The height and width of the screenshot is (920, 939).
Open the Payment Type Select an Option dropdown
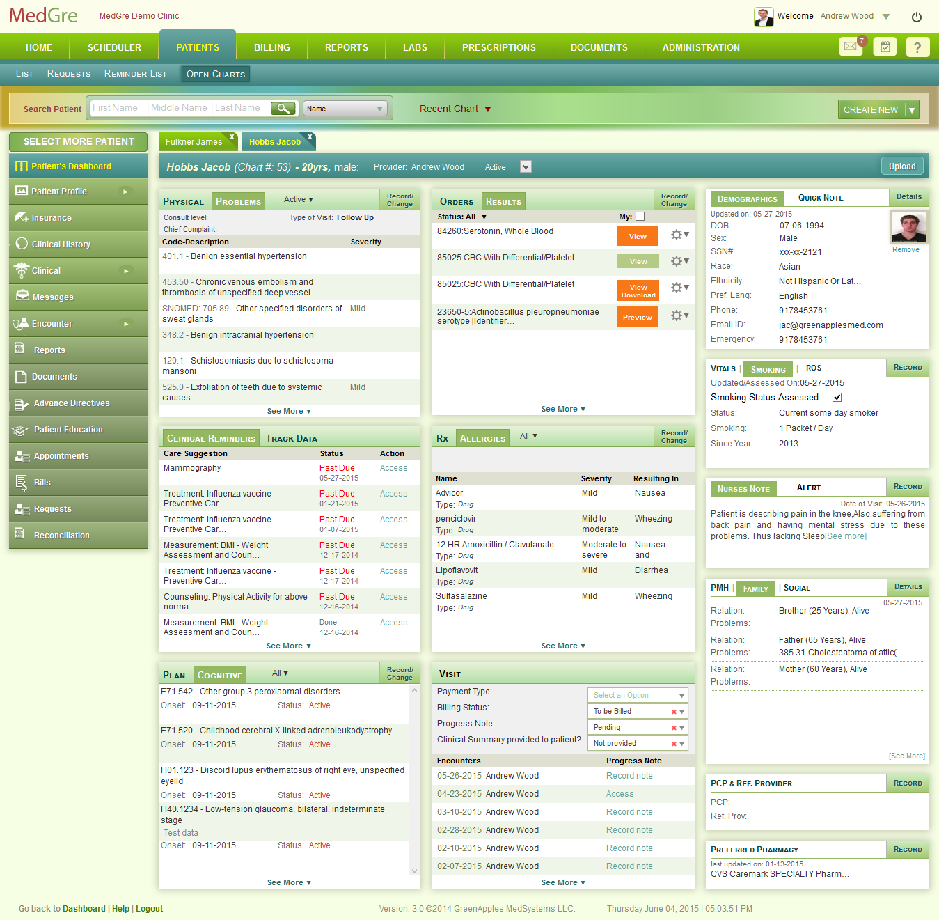[638, 695]
